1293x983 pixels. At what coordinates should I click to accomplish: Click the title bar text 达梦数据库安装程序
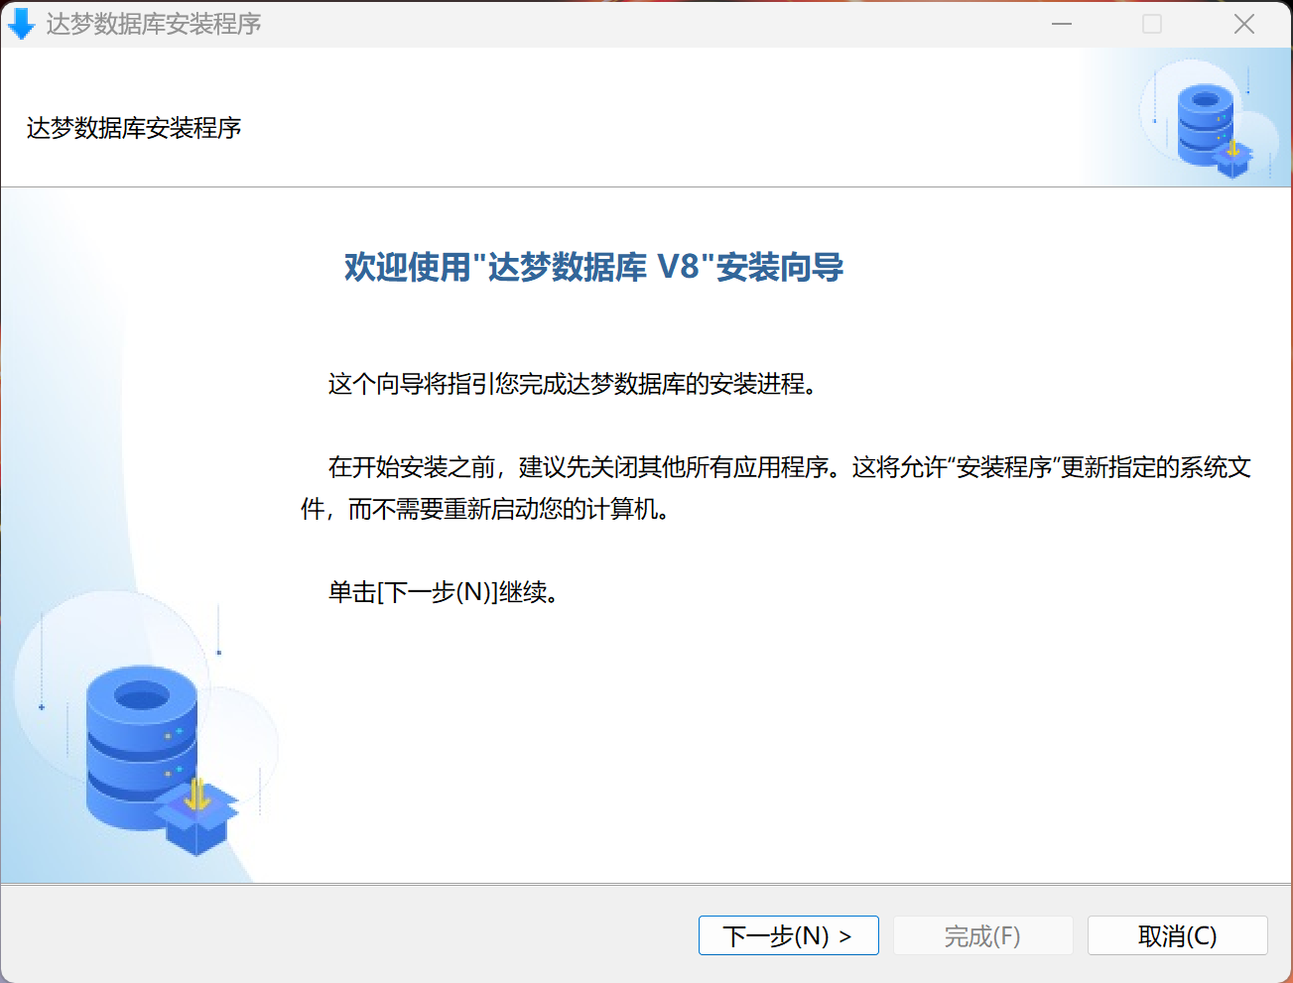(x=154, y=24)
